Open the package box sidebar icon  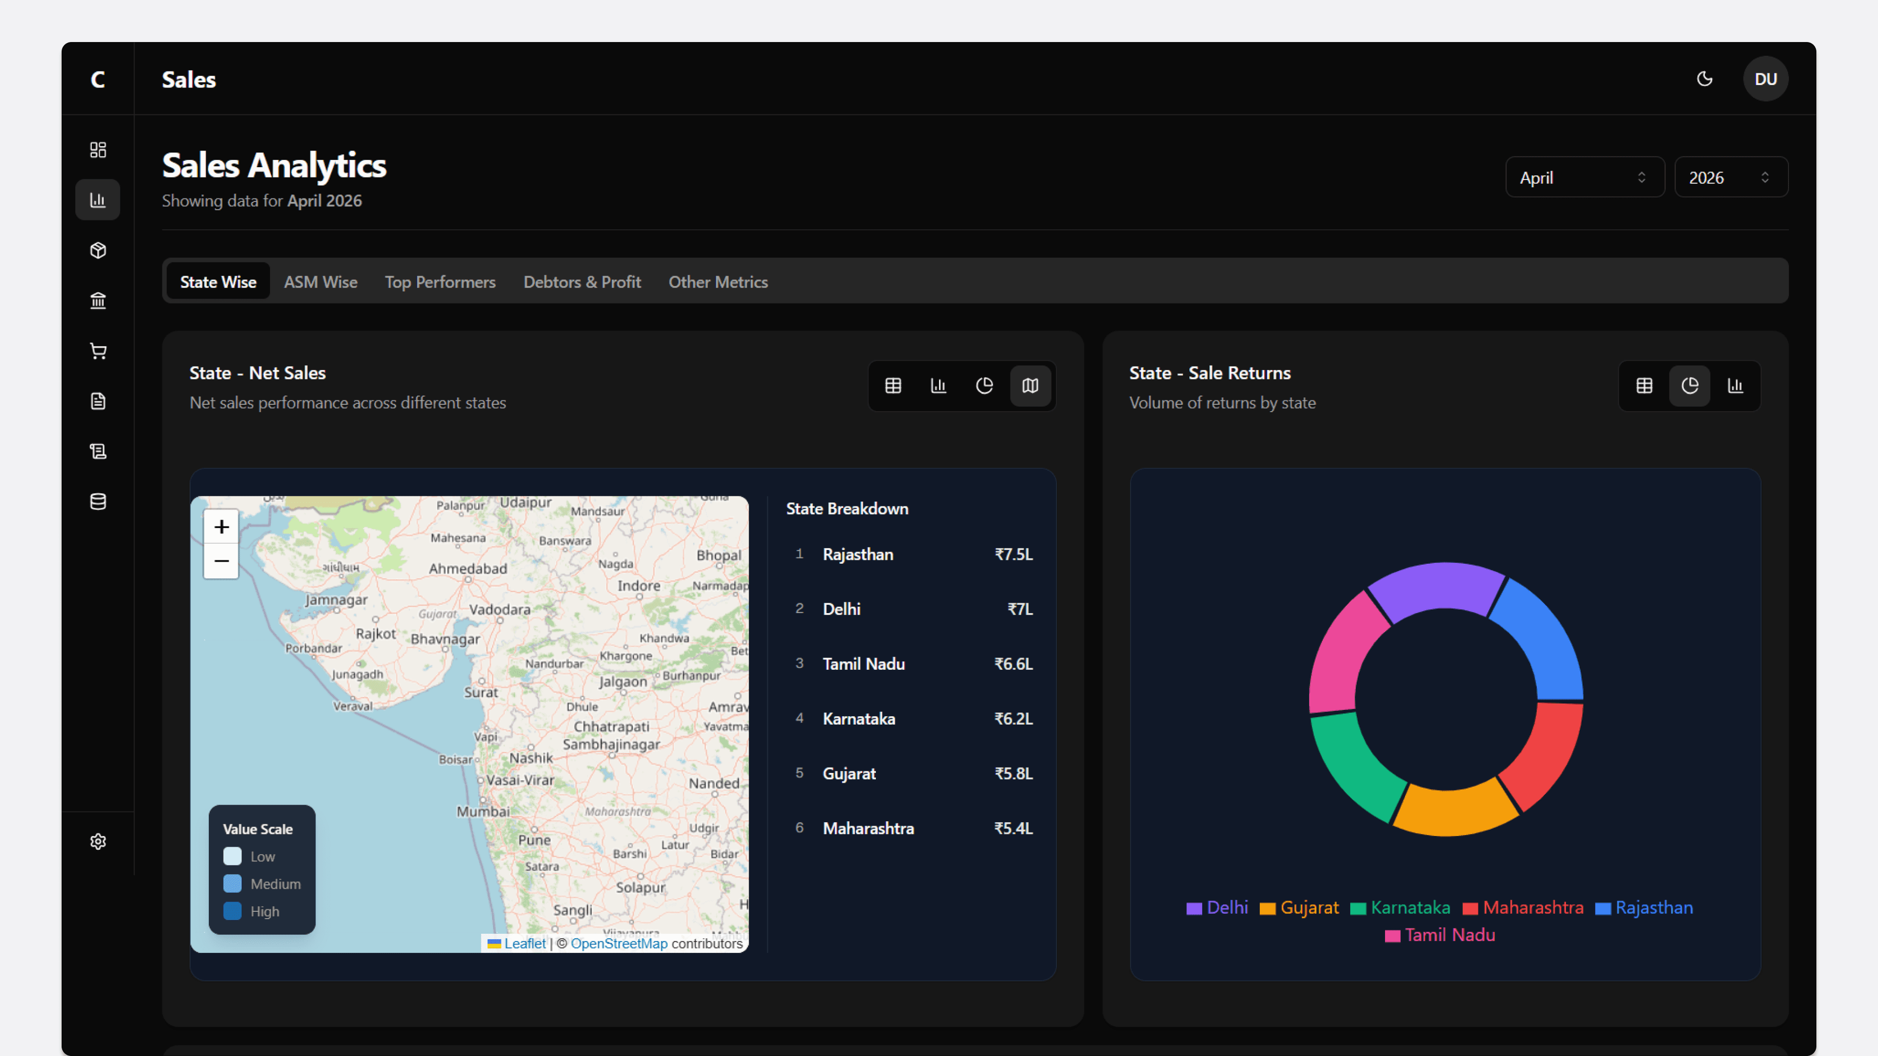[x=98, y=250]
